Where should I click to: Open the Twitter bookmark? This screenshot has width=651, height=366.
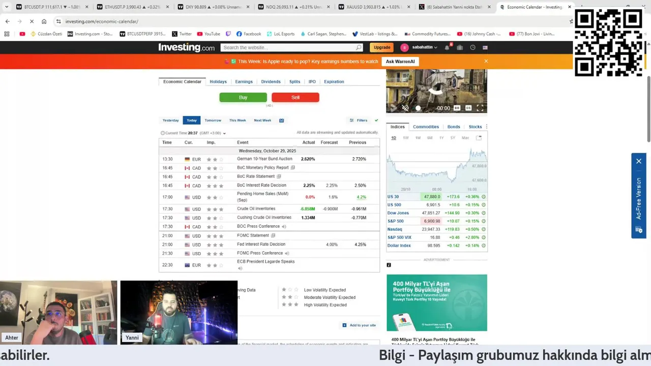point(182,34)
